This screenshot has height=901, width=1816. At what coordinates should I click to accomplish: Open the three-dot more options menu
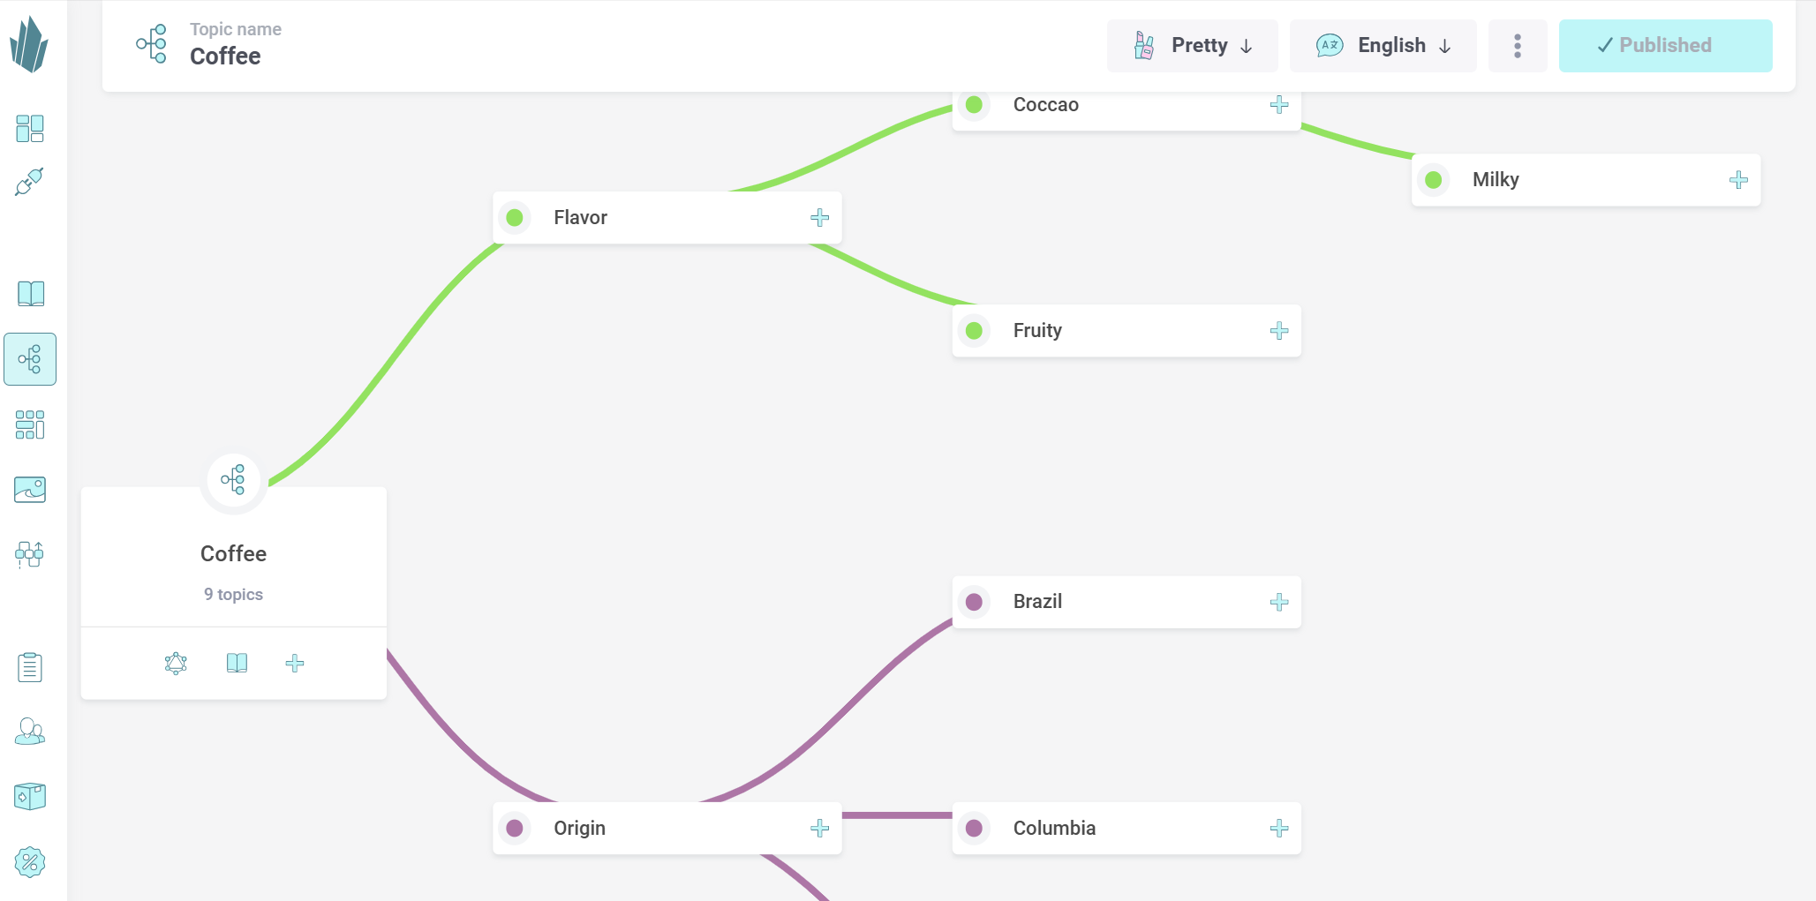point(1518,46)
